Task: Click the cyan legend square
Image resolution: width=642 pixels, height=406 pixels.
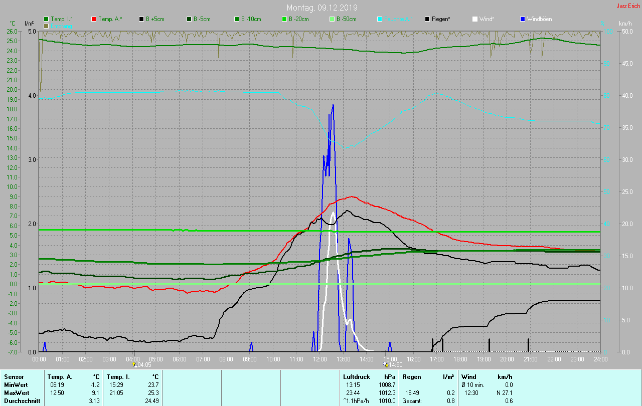Action: 380,19
